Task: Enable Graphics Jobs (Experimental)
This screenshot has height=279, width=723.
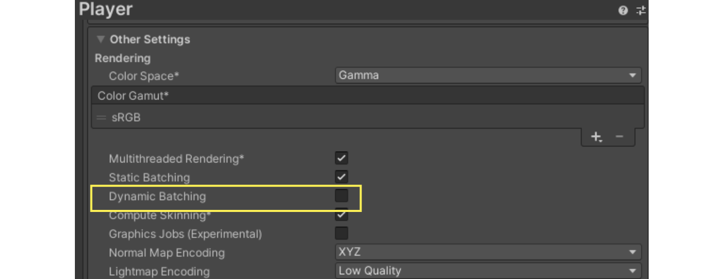Action: click(341, 234)
